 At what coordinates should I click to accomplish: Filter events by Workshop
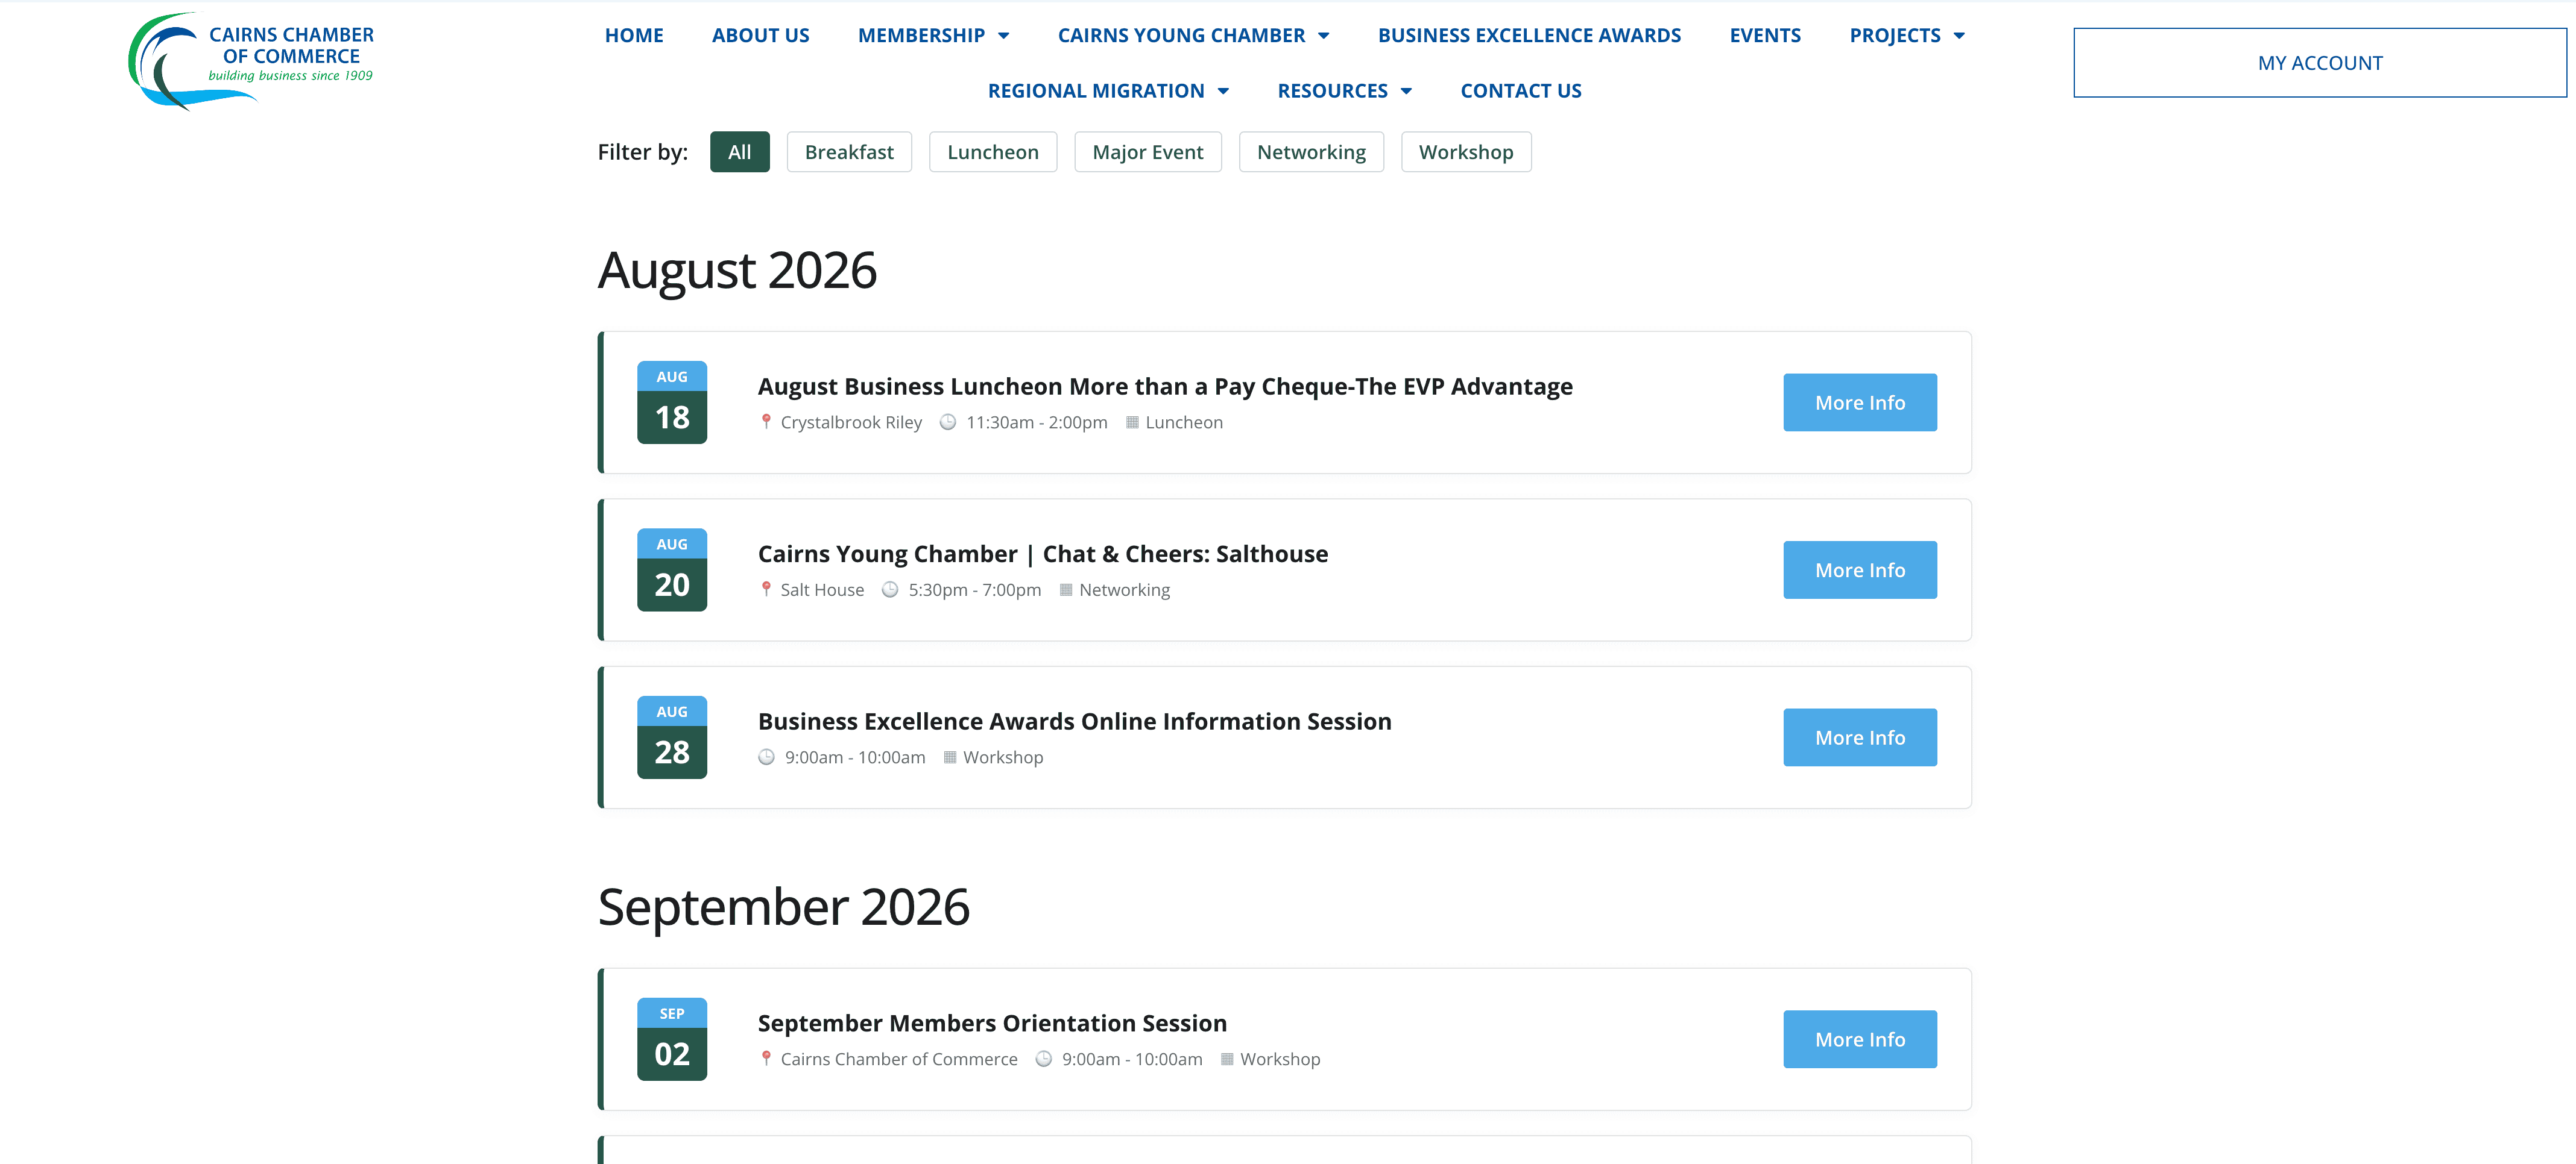(x=1466, y=152)
